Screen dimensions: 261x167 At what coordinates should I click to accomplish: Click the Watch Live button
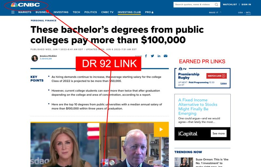216,76
